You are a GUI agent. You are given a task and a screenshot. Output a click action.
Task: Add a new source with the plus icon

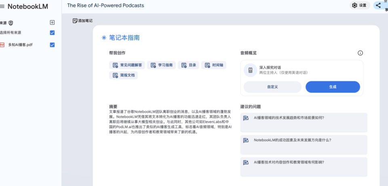(x=52, y=23)
